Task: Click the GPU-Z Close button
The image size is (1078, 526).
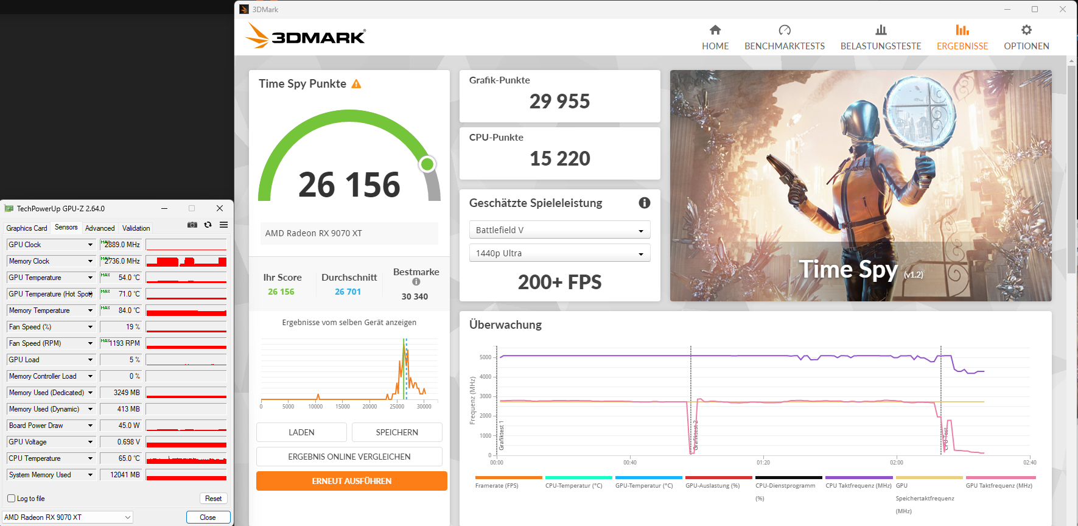Action: pyautogui.click(x=208, y=517)
